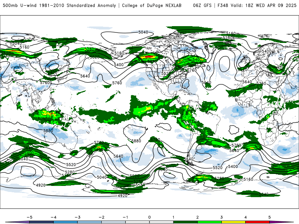Viewport: 299px width, 224px height.
Task: Click the red 4 to 5 colorbar segment
Action: pyautogui.click(x=258, y=222)
